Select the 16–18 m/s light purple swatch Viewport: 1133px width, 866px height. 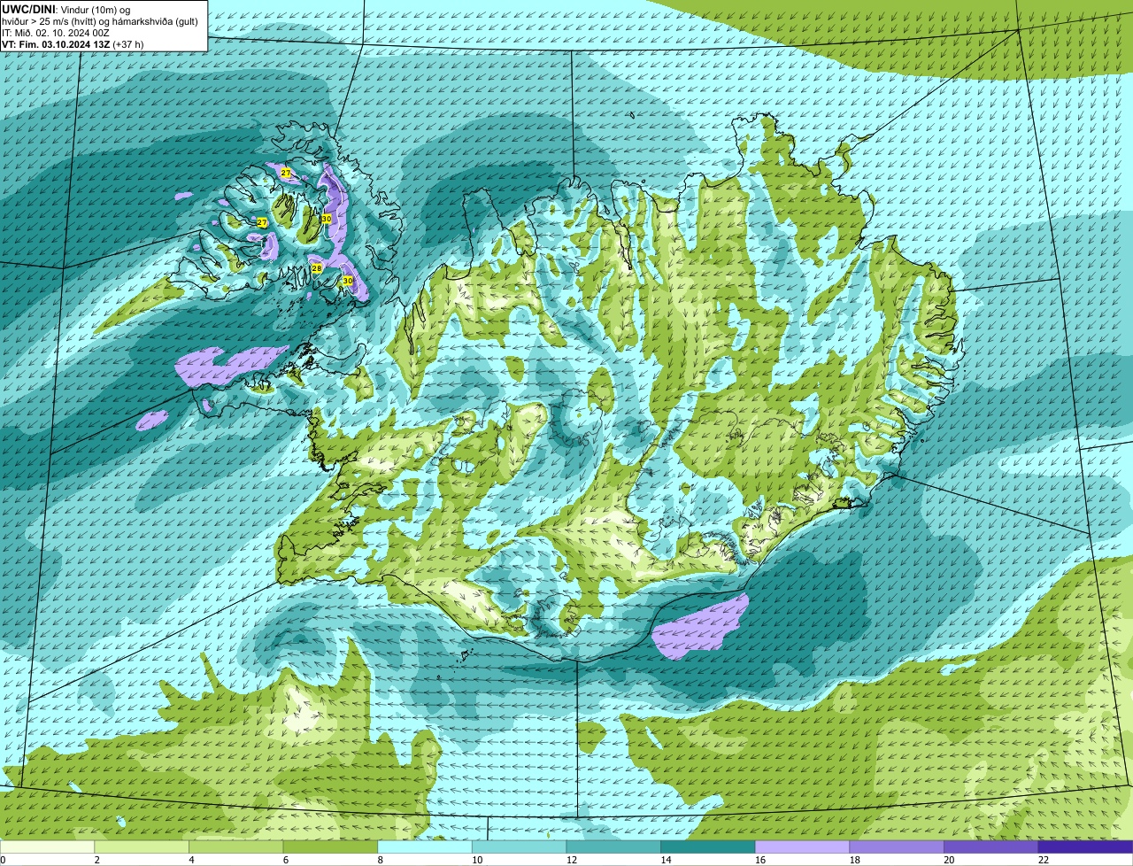point(802,847)
